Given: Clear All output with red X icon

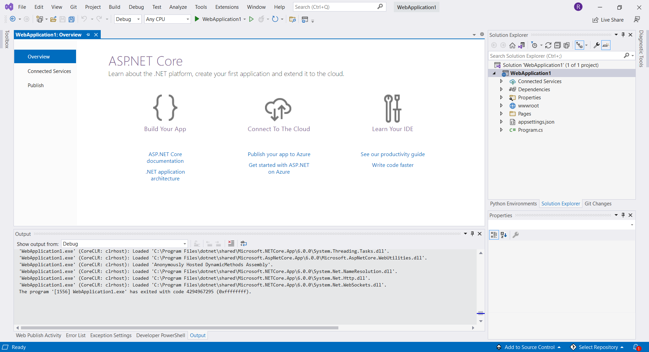Looking at the screenshot, I should point(231,243).
